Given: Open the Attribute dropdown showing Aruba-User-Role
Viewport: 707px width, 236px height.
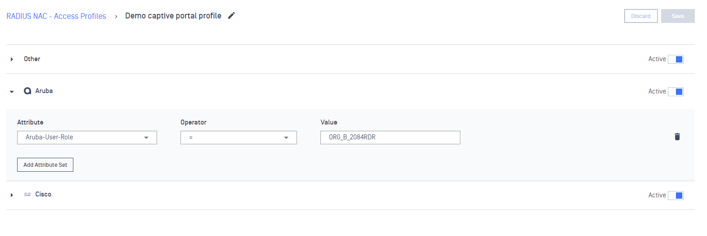Looking at the screenshot, I should (x=87, y=138).
